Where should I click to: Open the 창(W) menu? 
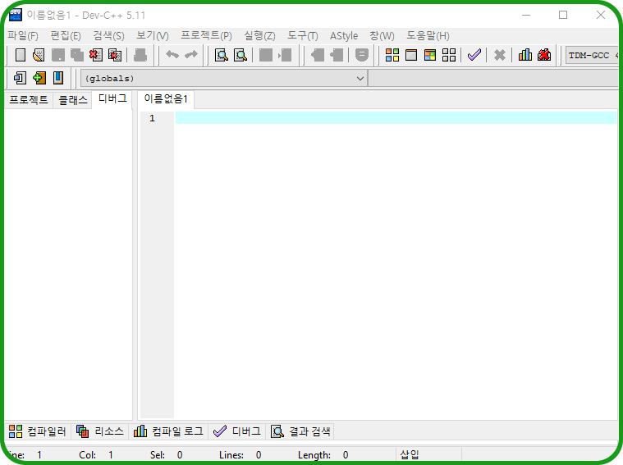(382, 36)
